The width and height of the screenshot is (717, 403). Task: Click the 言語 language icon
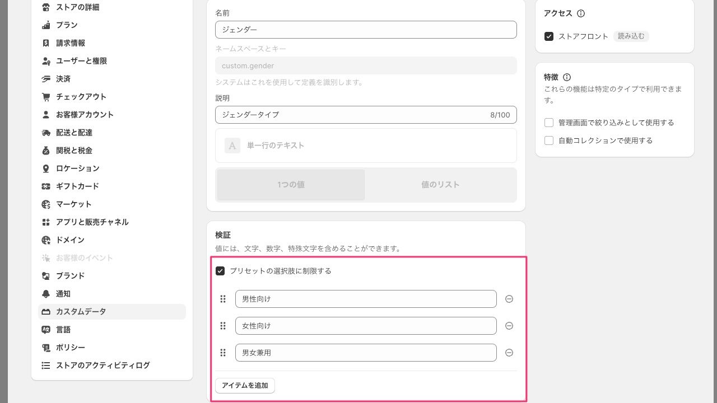[x=46, y=330]
